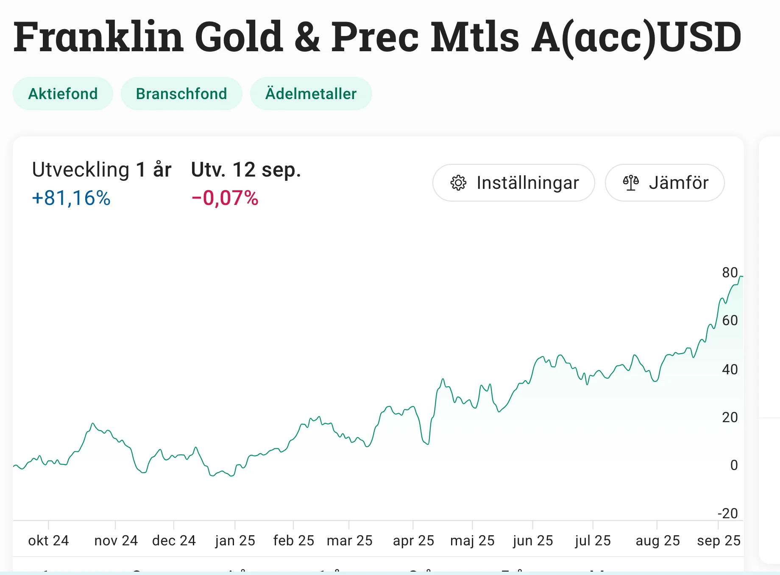Image resolution: width=780 pixels, height=575 pixels.
Task: Click the −0,07% daily change value
Action: click(x=225, y=198)
